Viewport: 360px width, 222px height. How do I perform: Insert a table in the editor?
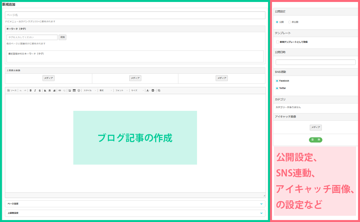[x=74, y=91]
